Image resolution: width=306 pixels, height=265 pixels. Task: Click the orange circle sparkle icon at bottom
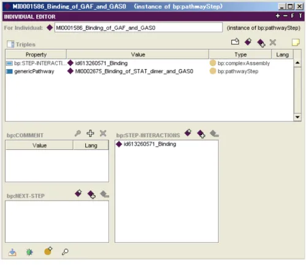coord(48,251)
